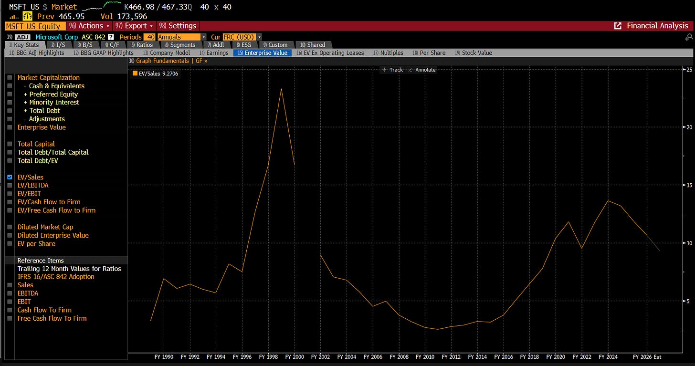Viewport: 695px width, 366px height.
Task: Enable the Diluted Market Cap checkbox
Action: (x=10, y=227)
